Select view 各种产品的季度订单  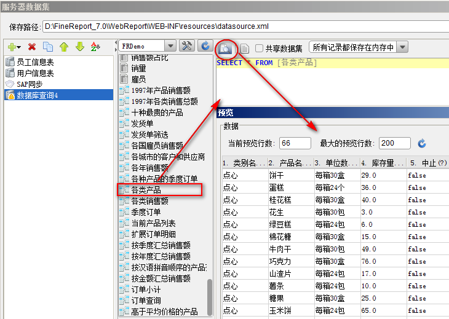(x=163, y=179)
